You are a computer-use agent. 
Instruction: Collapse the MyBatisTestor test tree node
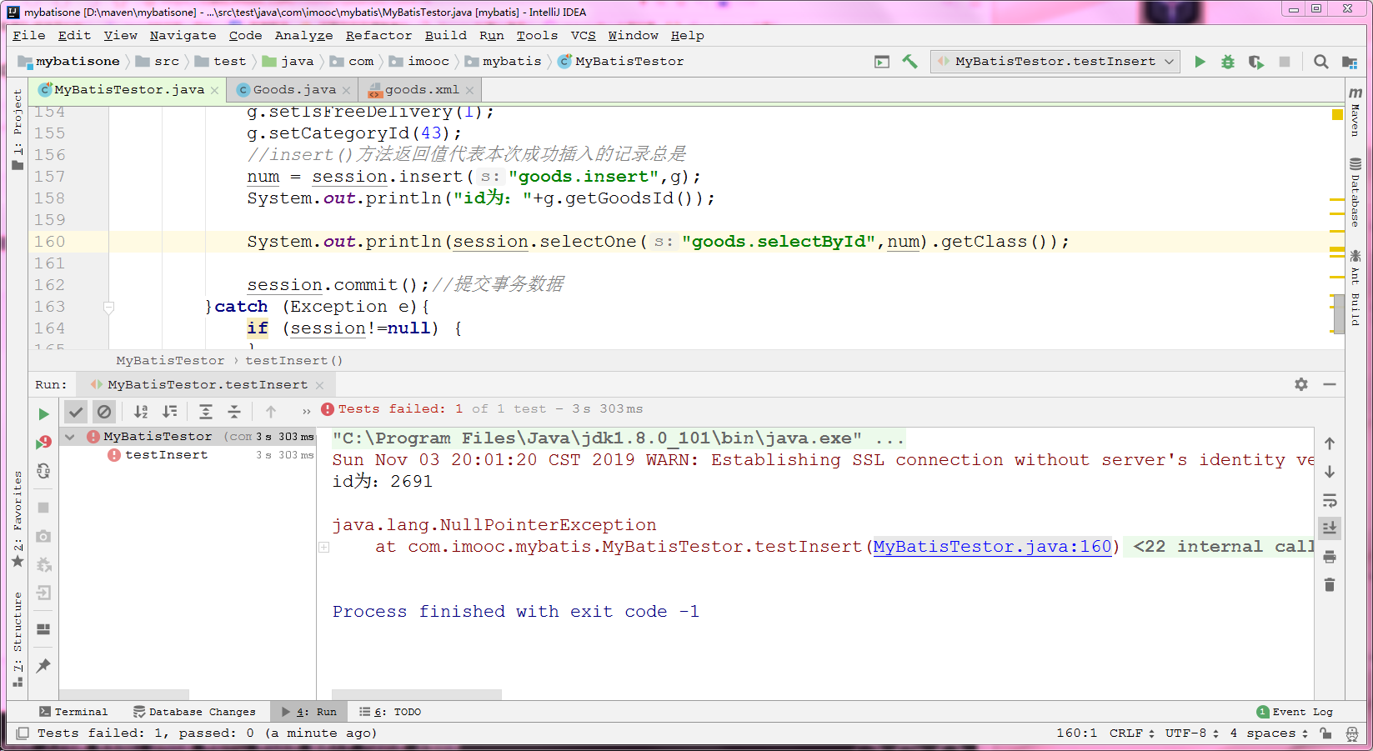(x=71, y=437)
